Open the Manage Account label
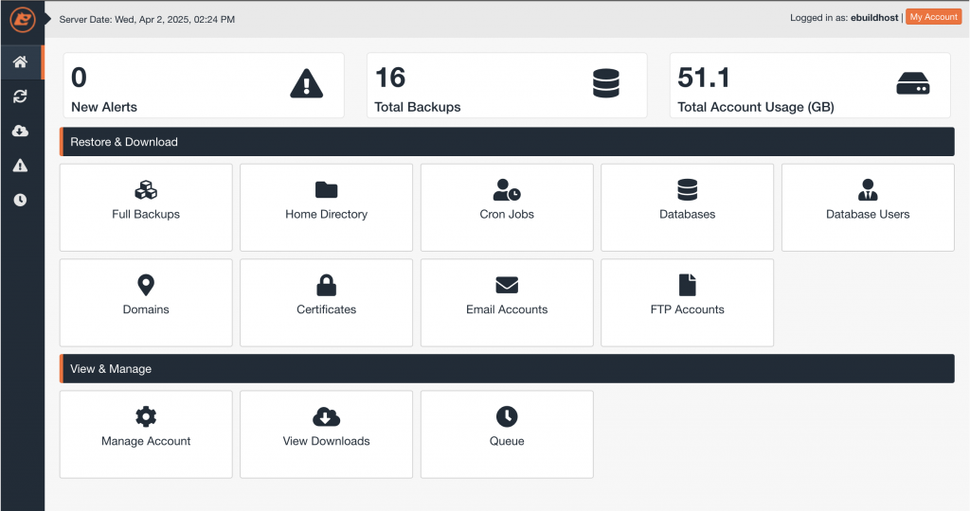This screenshot has height=511, width=970. tap(146, 441)
